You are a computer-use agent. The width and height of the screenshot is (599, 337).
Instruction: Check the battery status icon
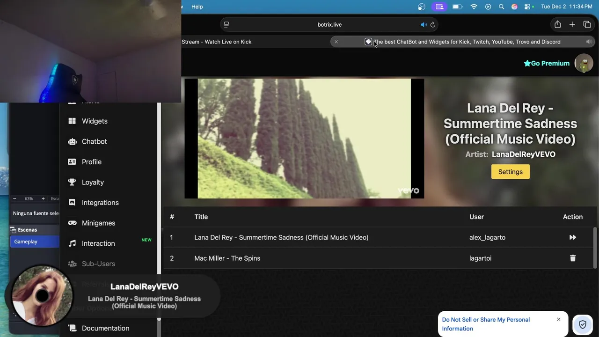click(457, 7)
